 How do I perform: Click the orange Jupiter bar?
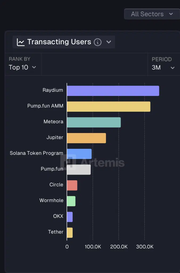click(86, 138)
